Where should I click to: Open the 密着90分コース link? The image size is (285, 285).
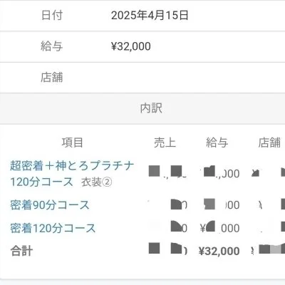pyautogui.click(x=50, y=204)
